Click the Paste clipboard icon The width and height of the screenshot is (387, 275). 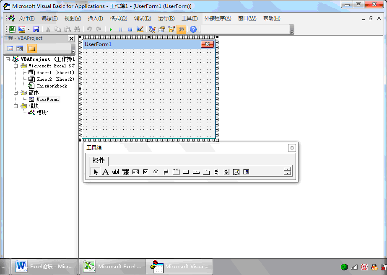point(68,29)
